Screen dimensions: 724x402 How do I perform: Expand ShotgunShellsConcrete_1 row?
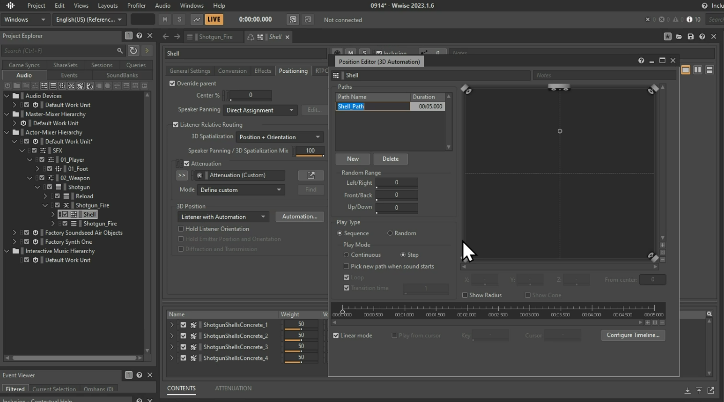172,325
